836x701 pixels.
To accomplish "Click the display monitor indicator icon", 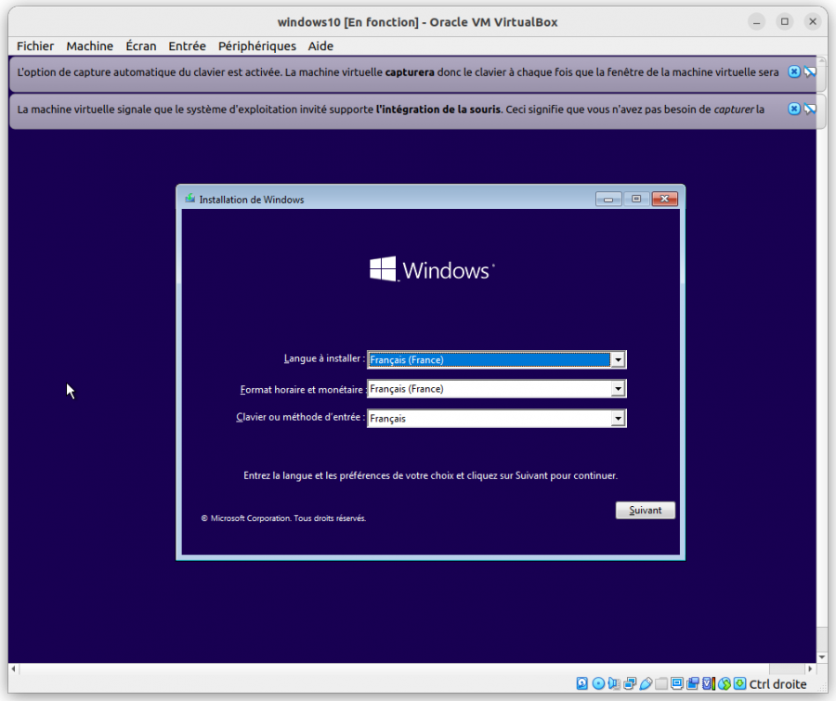I will (677, 683).
